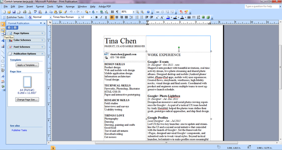Expand the Font Schemes section
Viewport: 282px width, 150px height.
coord(26,47)
